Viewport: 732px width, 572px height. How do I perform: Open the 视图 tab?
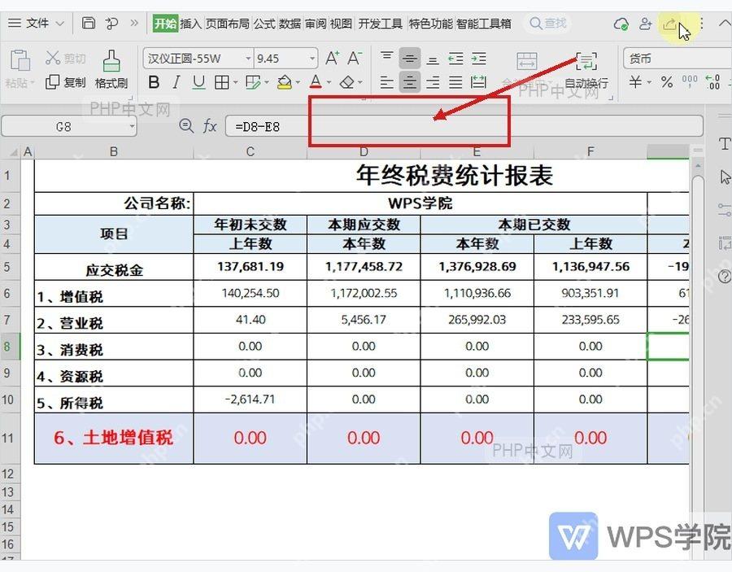341,24
